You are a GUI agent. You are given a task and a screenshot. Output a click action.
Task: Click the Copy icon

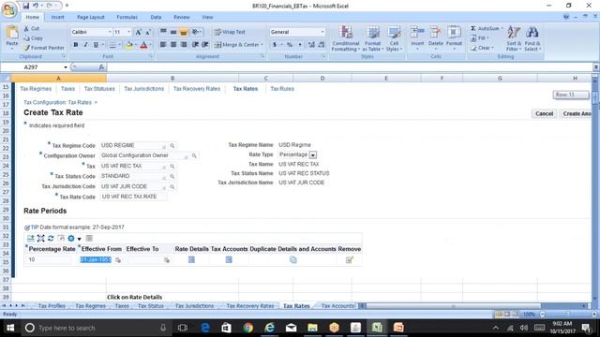pyautogui.click(x=26, y=38)
